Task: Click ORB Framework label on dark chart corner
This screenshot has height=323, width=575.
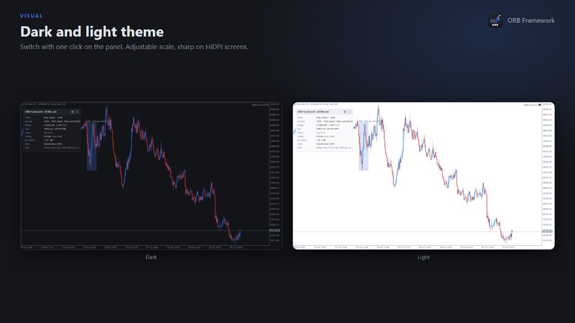Action: coord(259,105)
